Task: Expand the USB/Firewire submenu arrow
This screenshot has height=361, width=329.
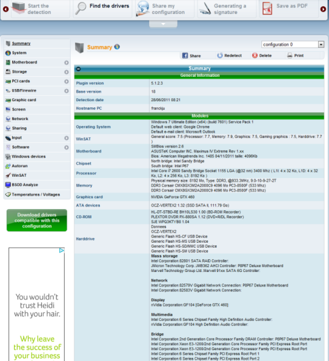Action: (x=66, y=91)
